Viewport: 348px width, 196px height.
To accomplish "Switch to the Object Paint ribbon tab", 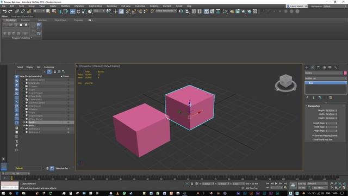I will pos(60,20).
